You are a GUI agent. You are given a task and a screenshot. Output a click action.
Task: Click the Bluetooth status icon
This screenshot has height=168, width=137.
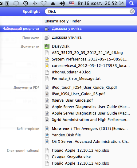tap(35, 3)
